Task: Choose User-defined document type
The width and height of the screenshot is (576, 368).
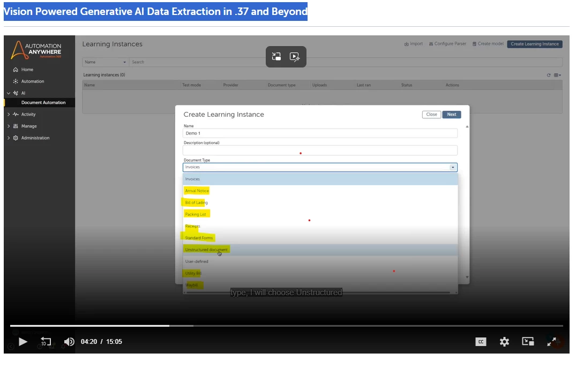Action: (x=320, y=261)
